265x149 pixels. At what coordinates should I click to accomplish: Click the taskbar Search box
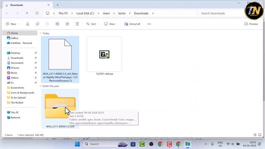tap(105, 144)
